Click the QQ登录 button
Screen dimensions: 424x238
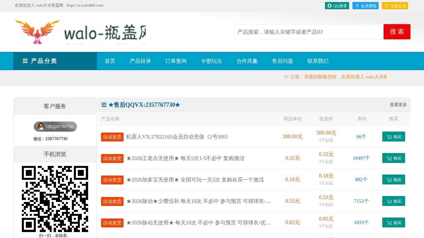(337, 6)
